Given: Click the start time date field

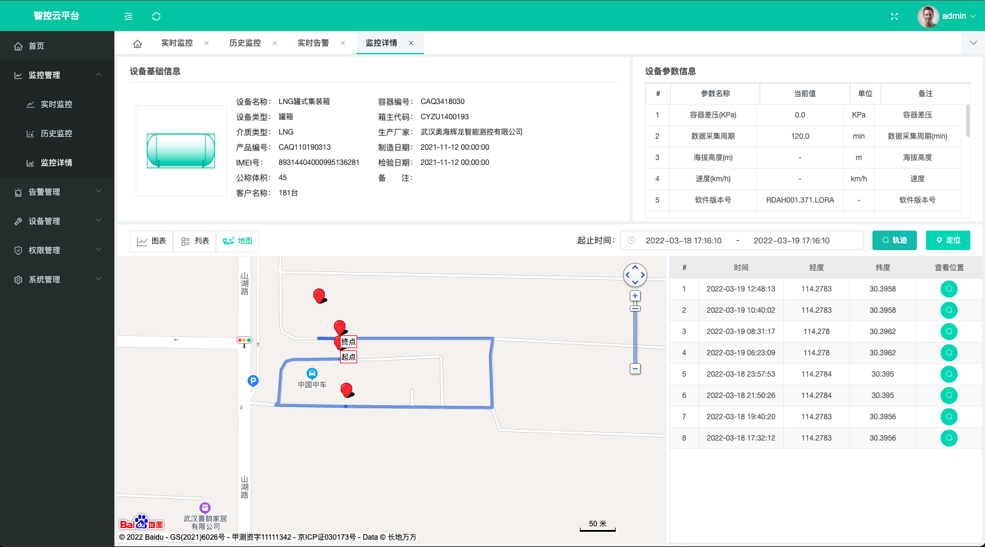Looking at the screenshot, I should pyautogui.click(x=683, y=240).
